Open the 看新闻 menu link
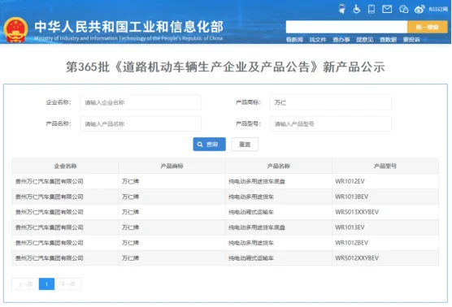The width and height of the screenshot is (452, 307). point(294,40)
